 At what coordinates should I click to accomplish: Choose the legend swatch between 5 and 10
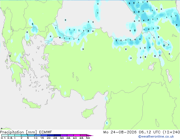pyautogui.click(x=31, y=135)
